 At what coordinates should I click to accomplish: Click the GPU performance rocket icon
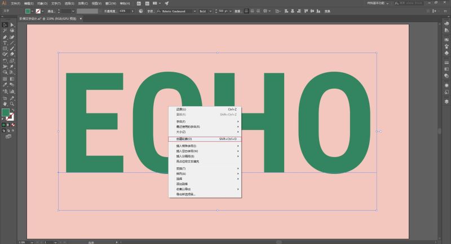(167, 3)
